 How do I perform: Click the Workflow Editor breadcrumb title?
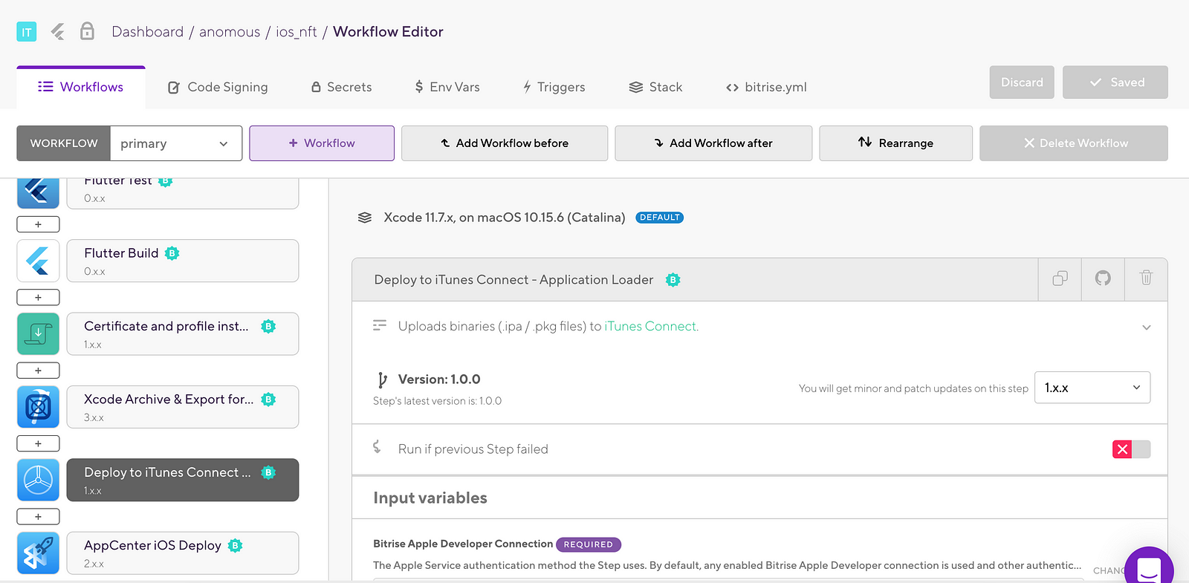click(x=388, y=32)
